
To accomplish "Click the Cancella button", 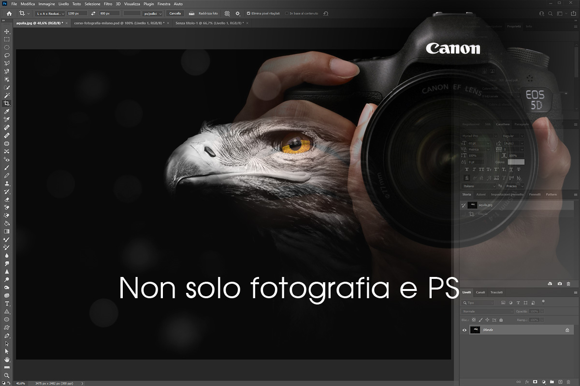I will 175,14.
